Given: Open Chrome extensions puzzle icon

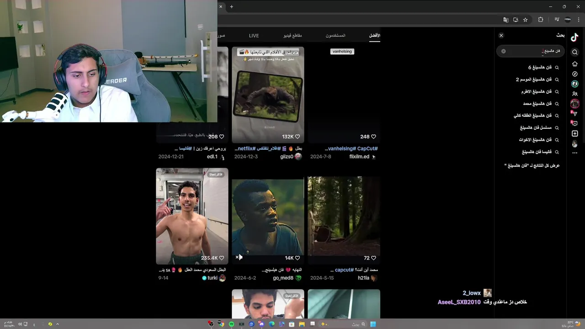Looking at the screenshot, I should coord(541,20).
